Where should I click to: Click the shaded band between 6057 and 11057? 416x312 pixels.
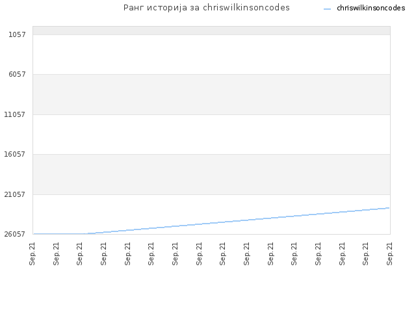pyautogui.click(x=211, y=94)
